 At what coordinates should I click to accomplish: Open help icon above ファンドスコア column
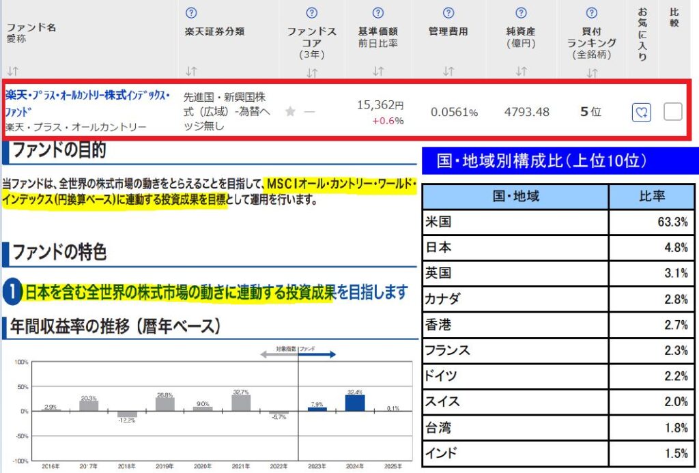pos(312,13)
